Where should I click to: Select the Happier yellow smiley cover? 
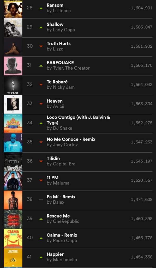(13, 258)
